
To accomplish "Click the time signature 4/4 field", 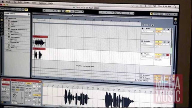I will pos(18,9).
